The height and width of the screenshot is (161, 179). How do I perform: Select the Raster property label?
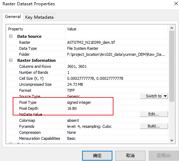(x=25, y=42)
